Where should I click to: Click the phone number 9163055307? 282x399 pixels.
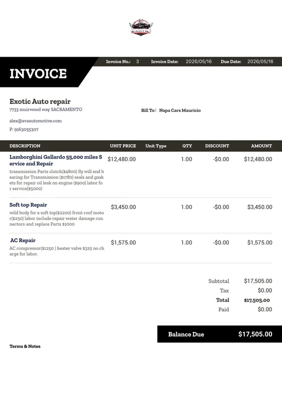click(26, 130)
